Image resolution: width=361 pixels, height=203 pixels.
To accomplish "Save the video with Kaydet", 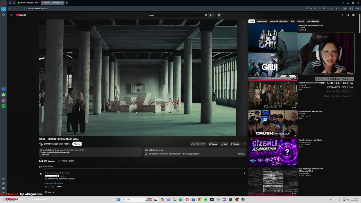I will 235,144.
